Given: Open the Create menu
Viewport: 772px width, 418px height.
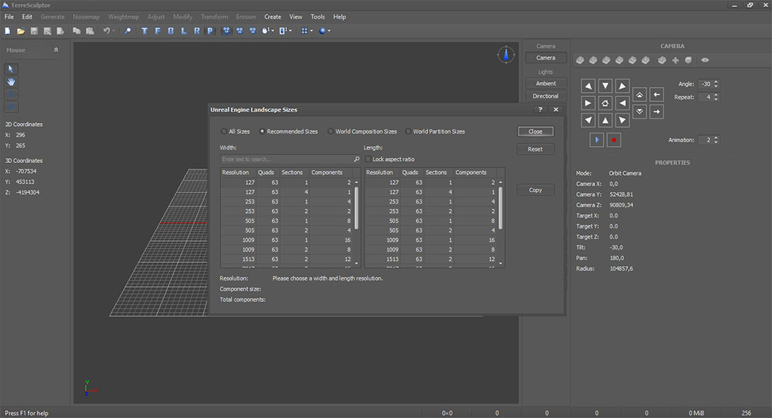Looking at the screenshot, I should click(273, 17).
